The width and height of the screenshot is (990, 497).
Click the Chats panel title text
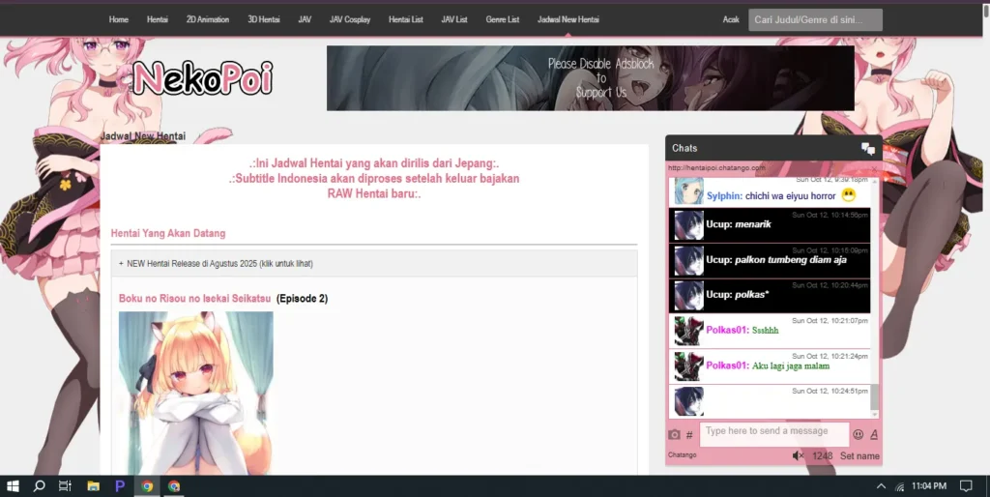pos(684,148)
